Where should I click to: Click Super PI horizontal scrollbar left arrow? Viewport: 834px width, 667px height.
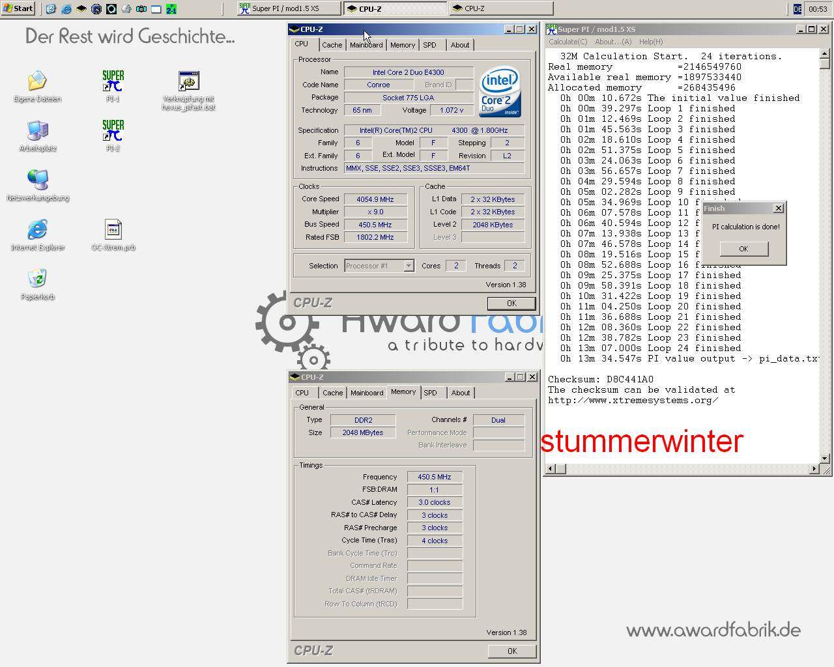[x=551, y=469]
